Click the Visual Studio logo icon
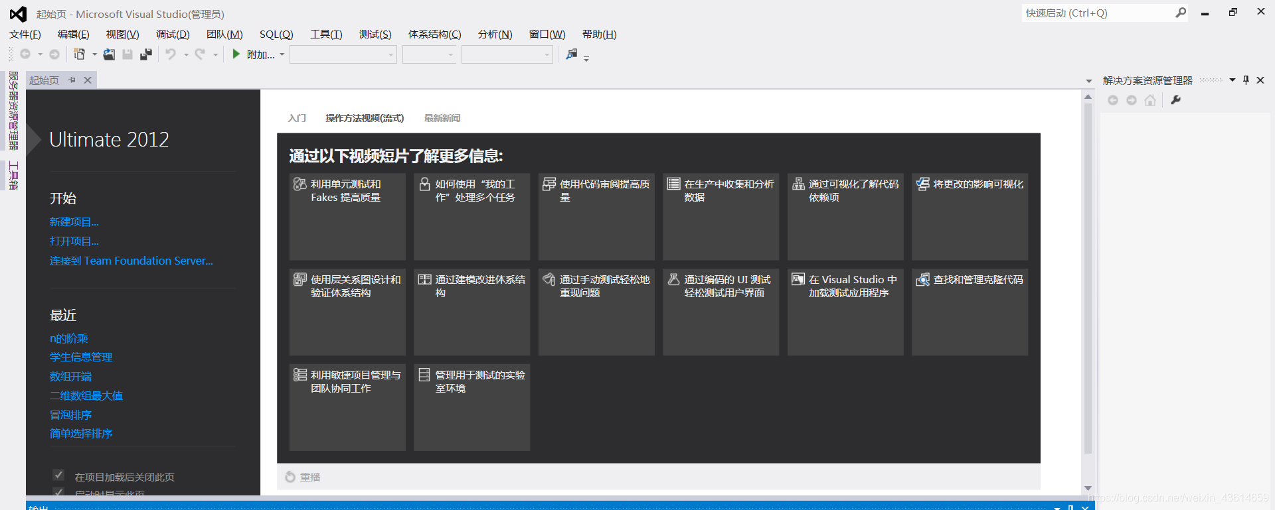Screen dimensions: 1275x510 [x=18, y=14]
